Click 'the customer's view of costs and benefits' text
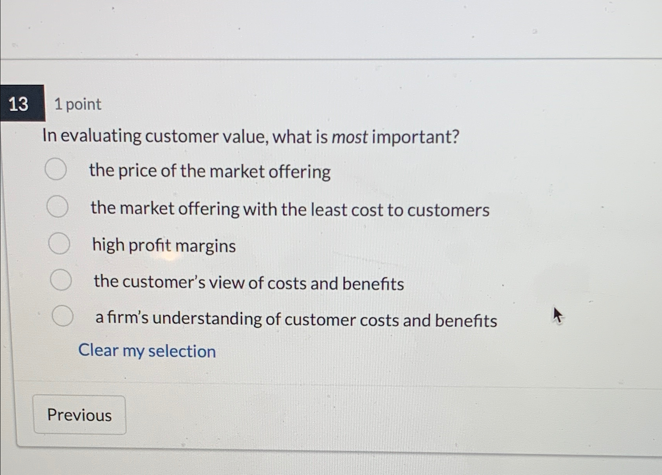This screenshot has width=662, height=475. coord(249,283)
